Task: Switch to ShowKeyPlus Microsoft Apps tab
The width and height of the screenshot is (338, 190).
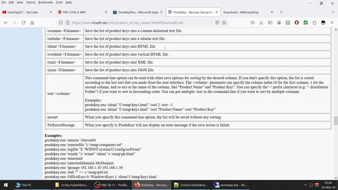Action: coord(138,12)
